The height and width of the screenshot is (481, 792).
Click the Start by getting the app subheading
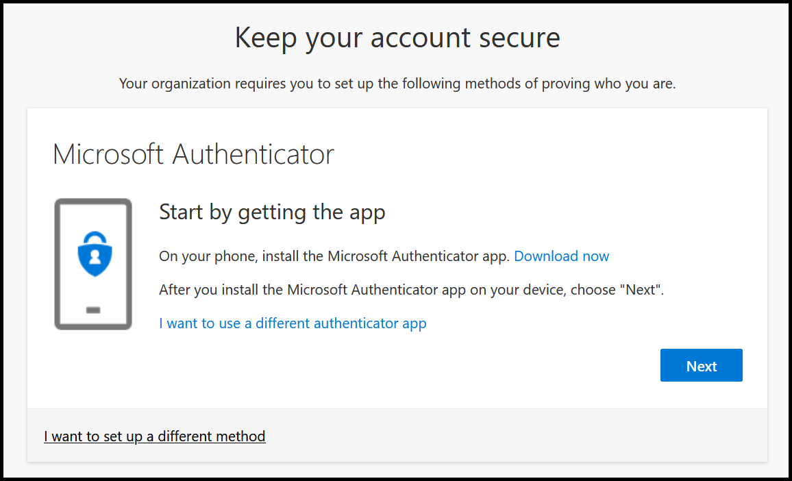point(272,212)
